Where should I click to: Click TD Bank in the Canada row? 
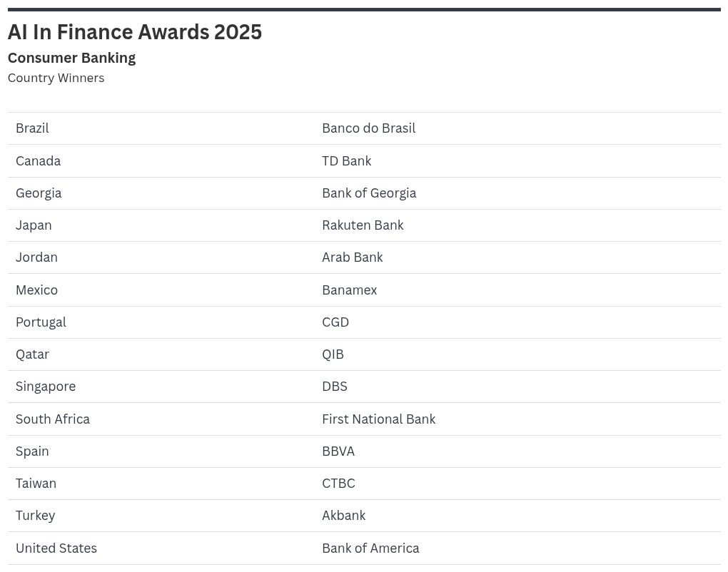click(x=346, y=161)
